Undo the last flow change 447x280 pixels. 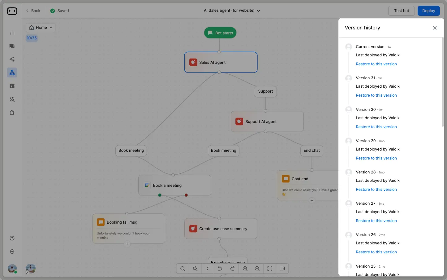tap(220, 269)
